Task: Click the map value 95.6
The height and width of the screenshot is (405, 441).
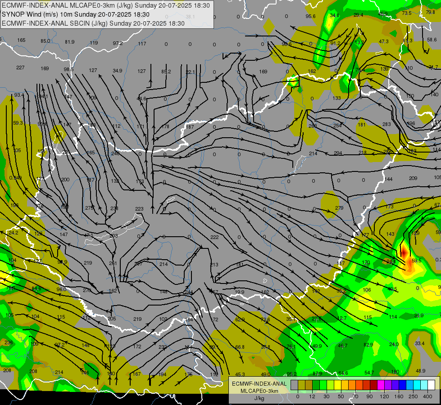Action: tap(310, 16)
